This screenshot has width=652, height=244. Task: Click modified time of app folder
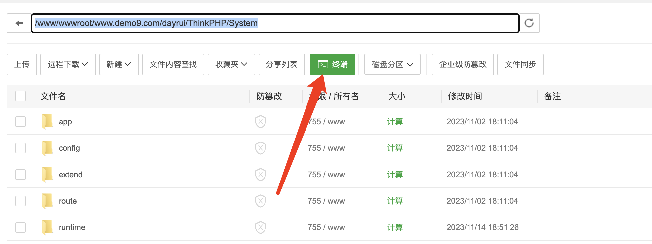click(x=482, y=122)
